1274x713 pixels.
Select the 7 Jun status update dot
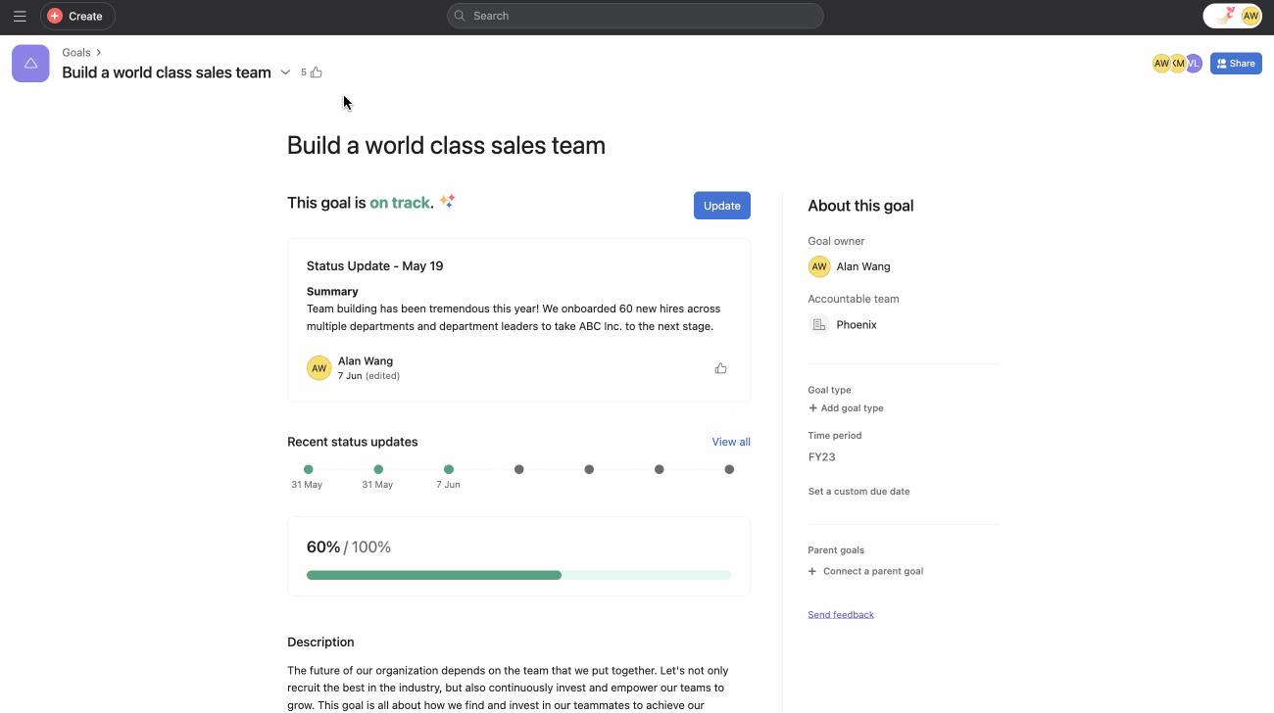click(x=449, y=469)
